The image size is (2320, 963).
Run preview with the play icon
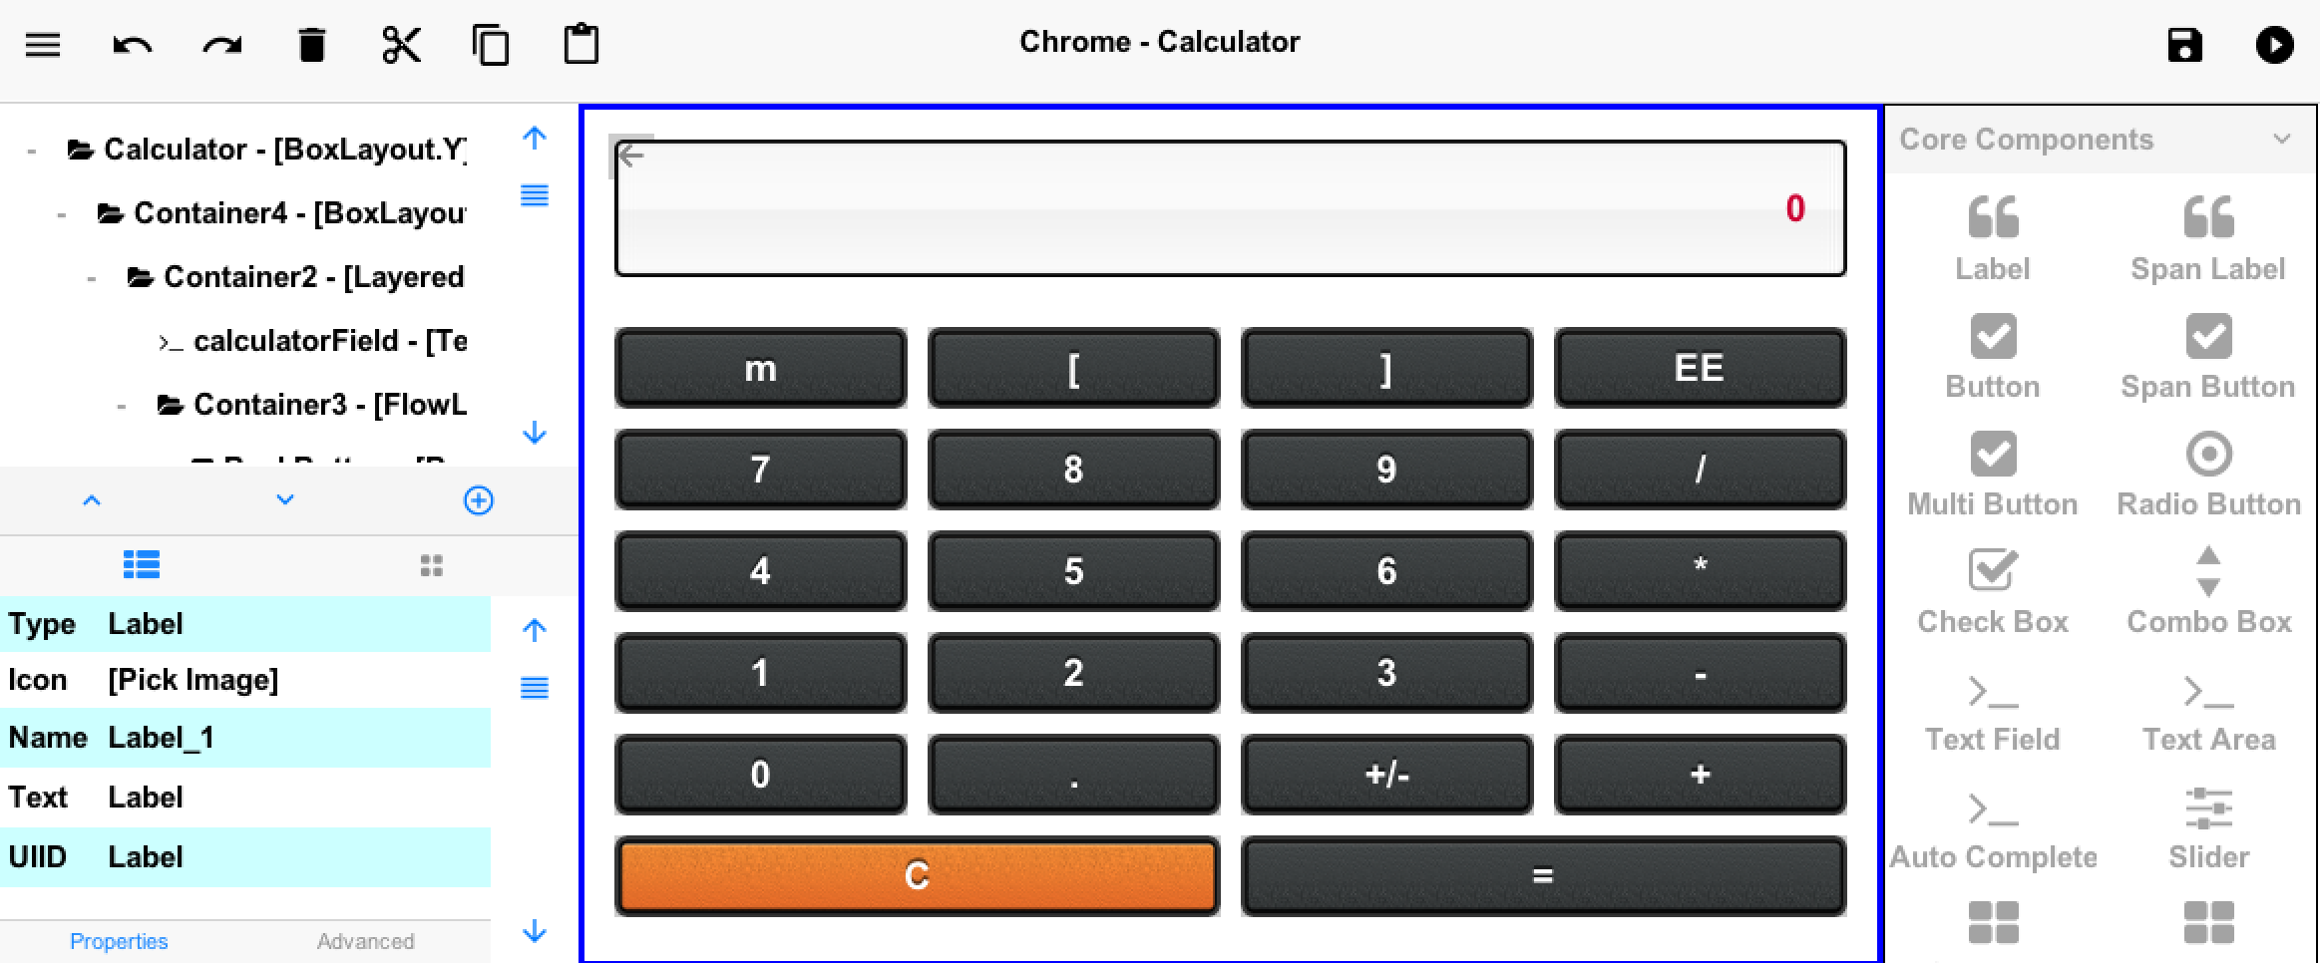tap(2274, 45)
